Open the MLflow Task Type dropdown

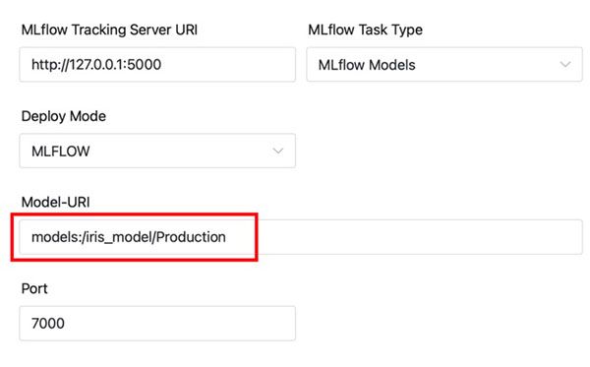point(444,64)
